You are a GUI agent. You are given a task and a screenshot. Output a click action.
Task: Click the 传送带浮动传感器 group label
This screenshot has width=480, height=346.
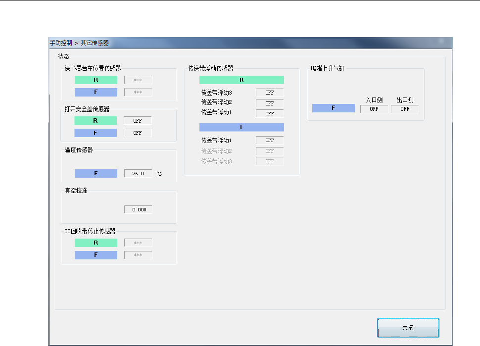[211, 69]
